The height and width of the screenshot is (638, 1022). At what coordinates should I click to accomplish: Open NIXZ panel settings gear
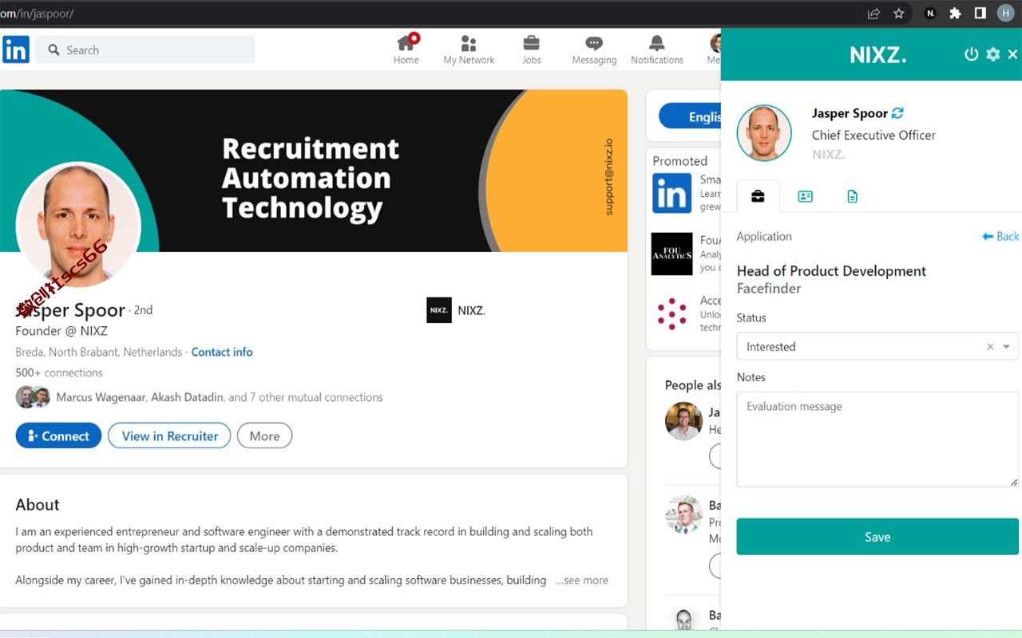(992, 54)
